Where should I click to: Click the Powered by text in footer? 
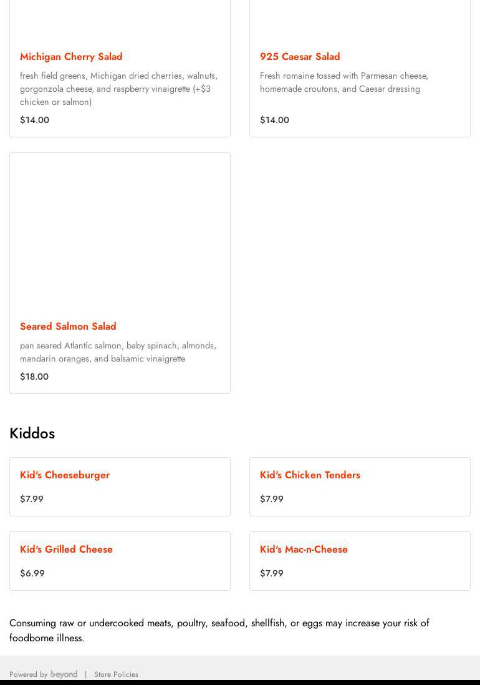[x=28, y=674]
